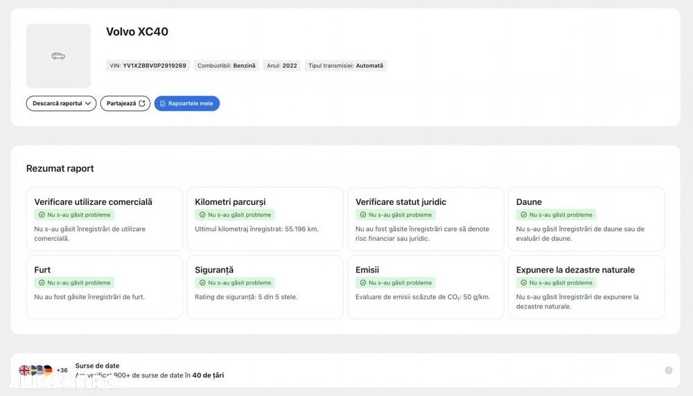
Task: Click checkmark icon under Kilometri parcurși
Action: pyautogui.click(x=202, y=215)
